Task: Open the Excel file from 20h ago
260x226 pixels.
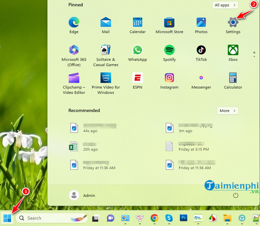Action: click(84, 146)
